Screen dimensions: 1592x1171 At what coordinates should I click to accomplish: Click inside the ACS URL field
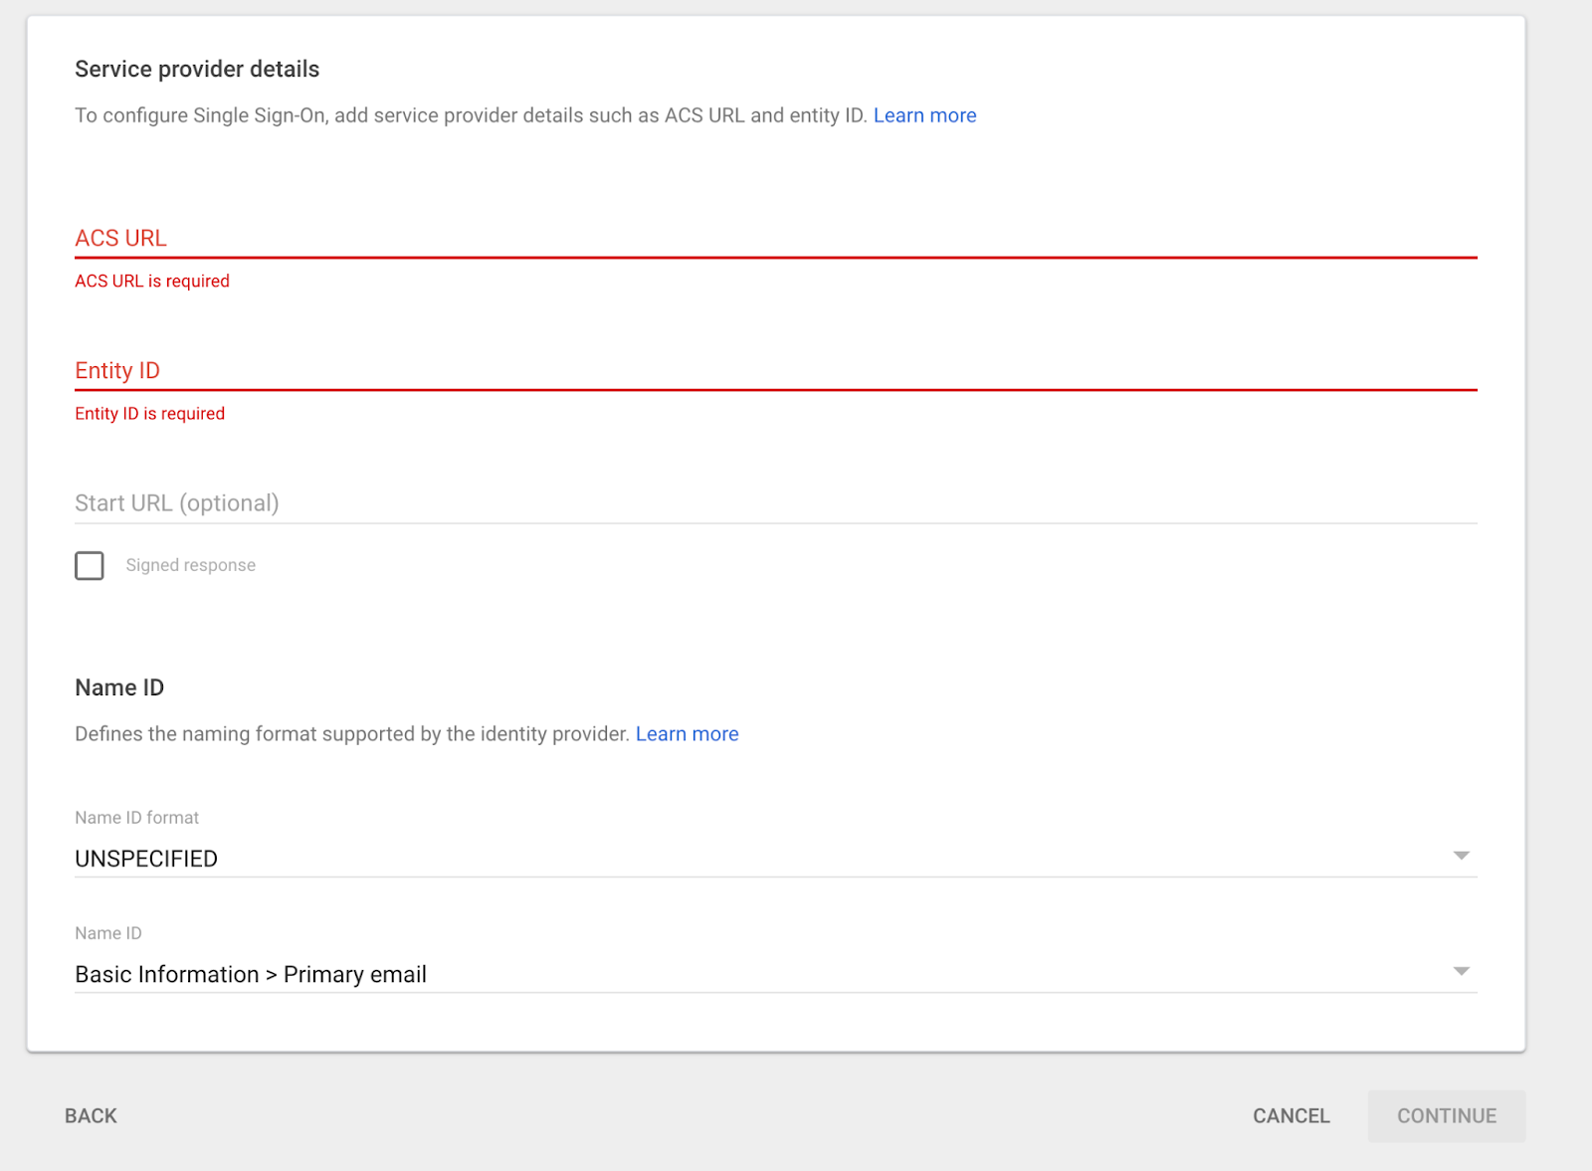pos(696,239)
